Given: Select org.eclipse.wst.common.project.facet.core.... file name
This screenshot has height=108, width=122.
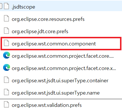Looking at the screenshot, I should point(63,56).
